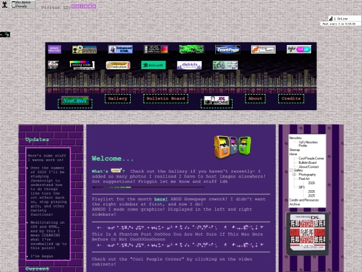Click the 'Most ever' visitor stats line
The height and width of the screenshot is (272, 362).
[341, 24]
